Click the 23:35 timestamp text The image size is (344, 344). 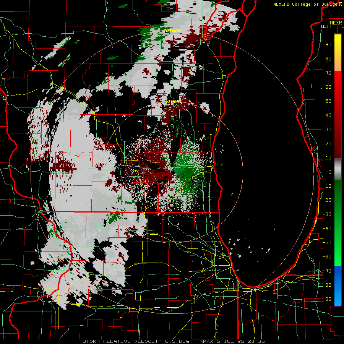click(256, 341)
